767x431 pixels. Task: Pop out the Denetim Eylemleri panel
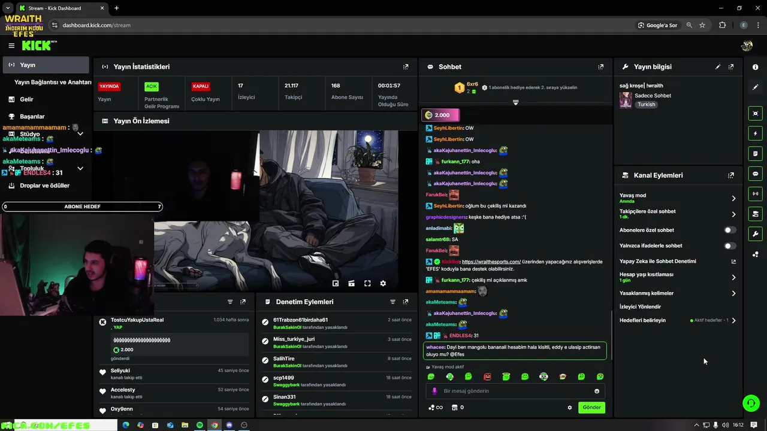tap(406, 302)
